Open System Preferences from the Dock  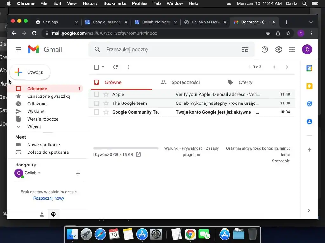pyautogui.click(x=156, y=234)
